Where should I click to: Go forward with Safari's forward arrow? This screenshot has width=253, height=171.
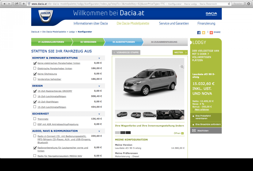tap(9, 4)
